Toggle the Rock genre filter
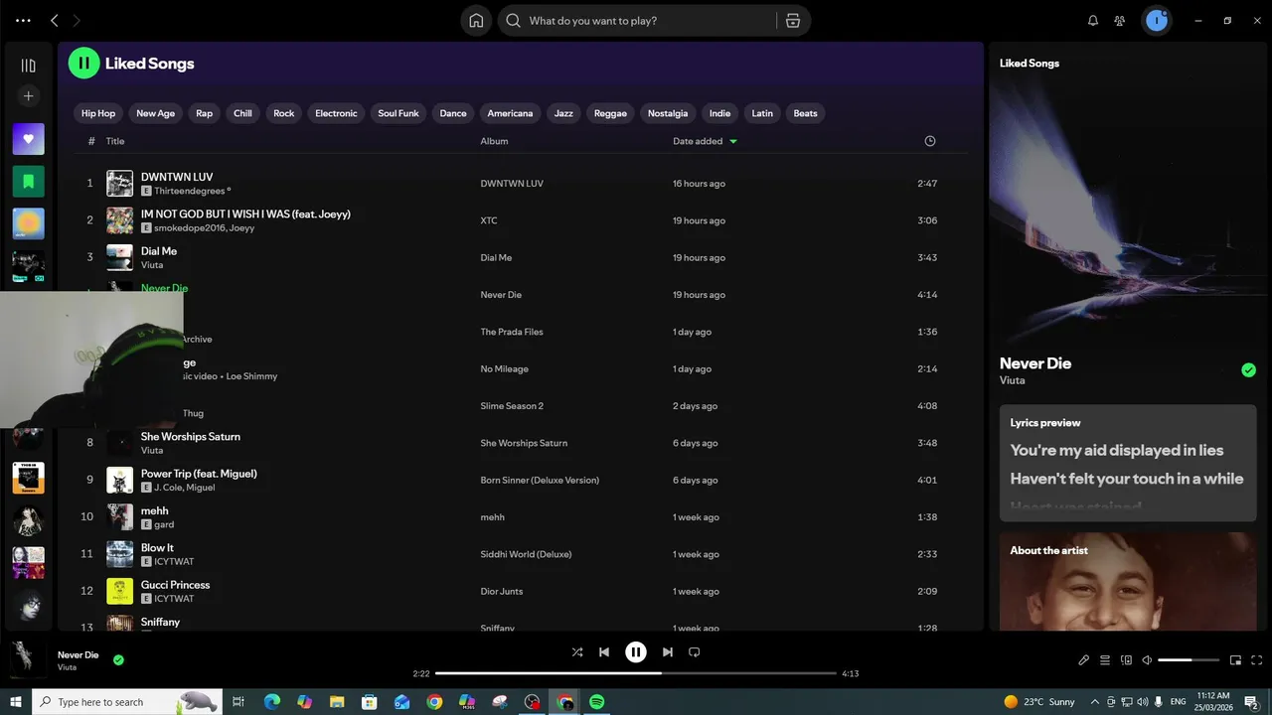 click(284, 113)
